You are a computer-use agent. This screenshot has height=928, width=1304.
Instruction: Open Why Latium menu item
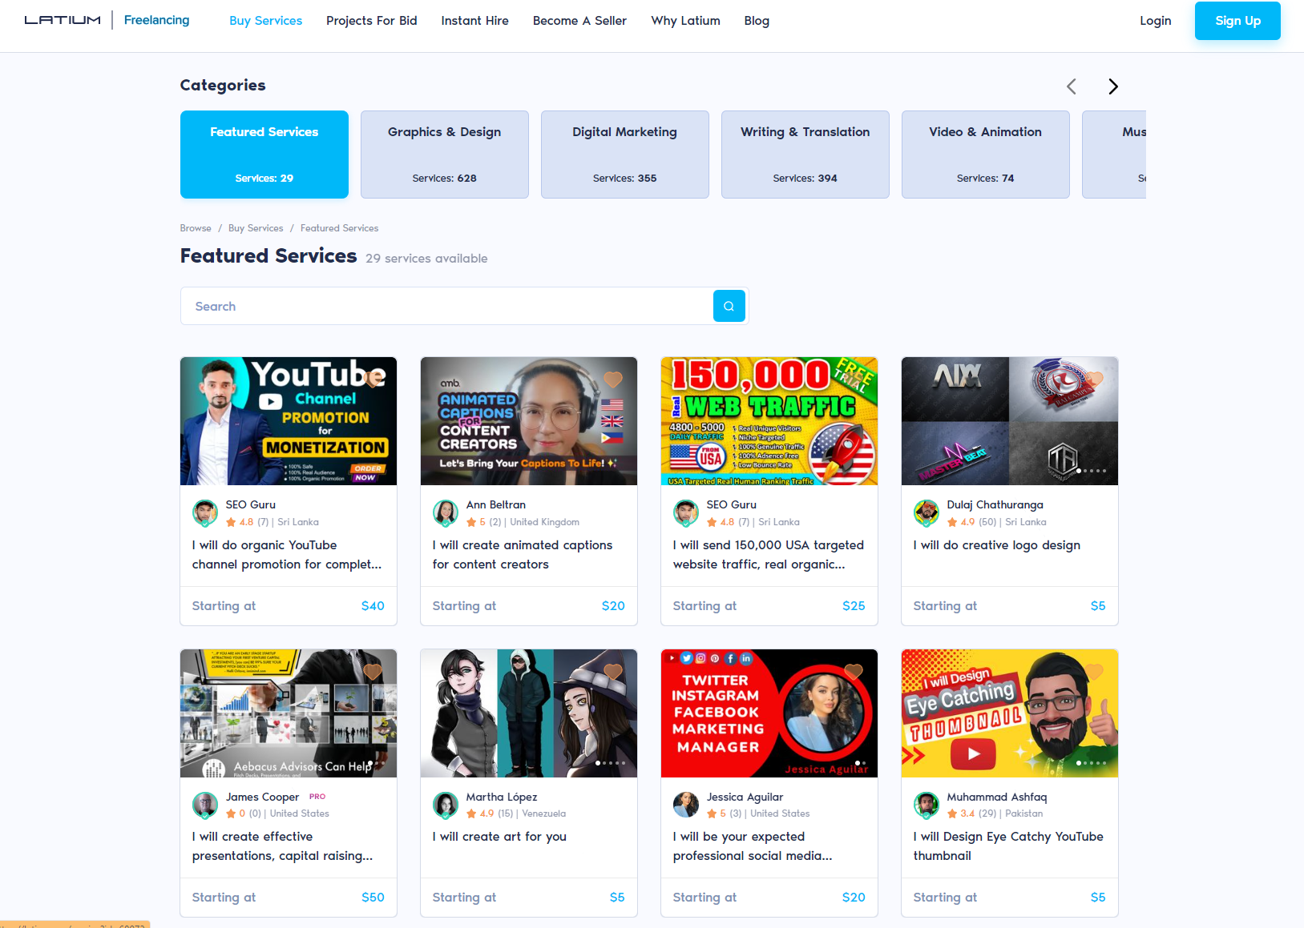686,21
